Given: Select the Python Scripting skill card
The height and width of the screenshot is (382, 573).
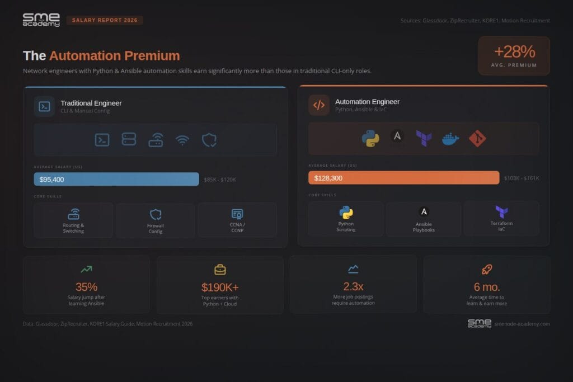Looking at the screenshot, I should pos(346,219).
